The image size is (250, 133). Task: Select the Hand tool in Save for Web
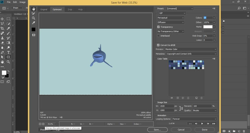tap(34, 9)
